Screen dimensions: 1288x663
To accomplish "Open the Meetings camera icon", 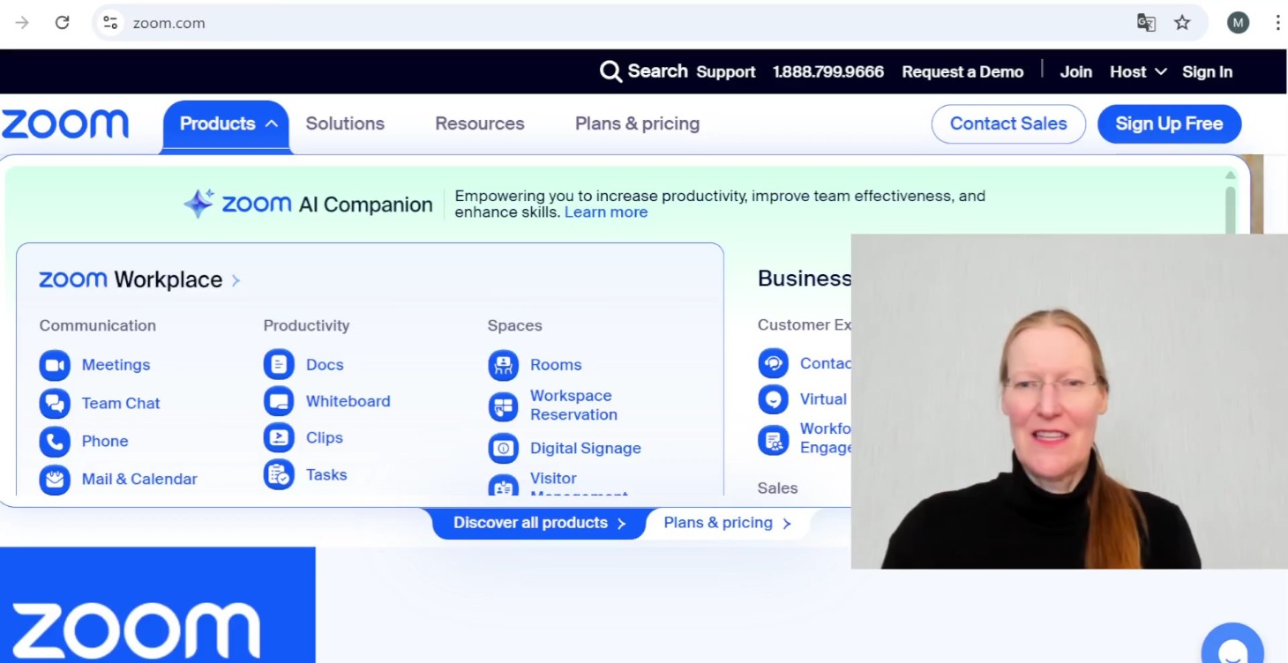I will coord(55,365).
